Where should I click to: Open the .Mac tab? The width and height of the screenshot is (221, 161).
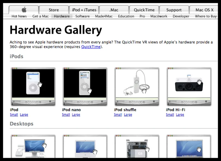click(x=114, y=10)
